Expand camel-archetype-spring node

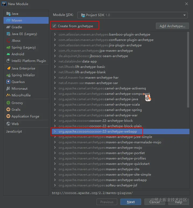point(55,110)
